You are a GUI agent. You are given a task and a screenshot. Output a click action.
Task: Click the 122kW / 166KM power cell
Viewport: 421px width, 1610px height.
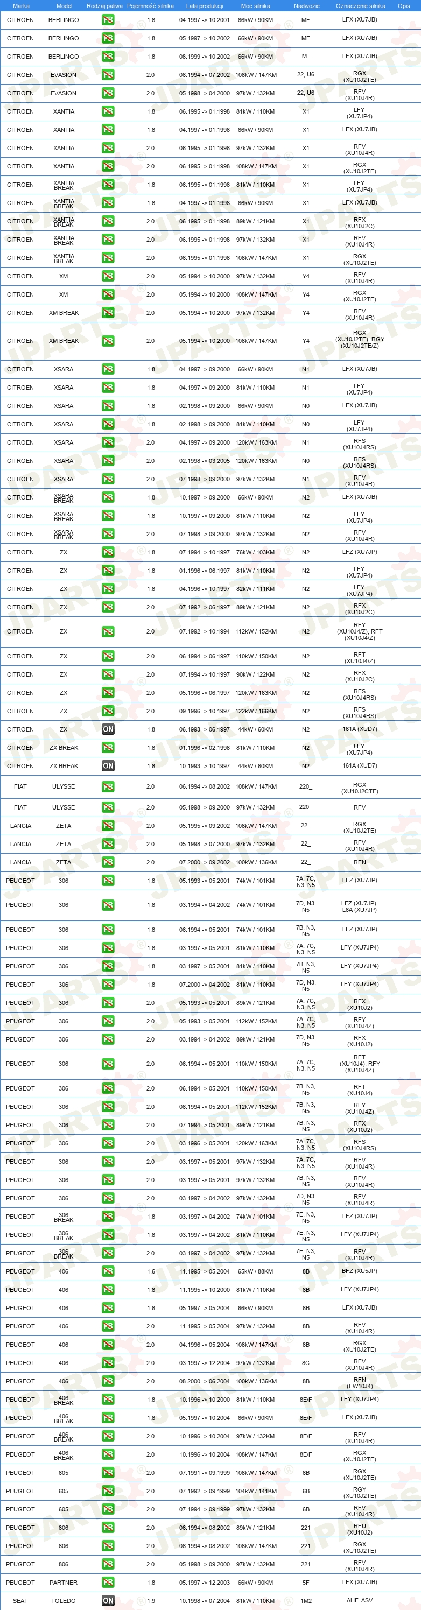click(x=256, y=711)
